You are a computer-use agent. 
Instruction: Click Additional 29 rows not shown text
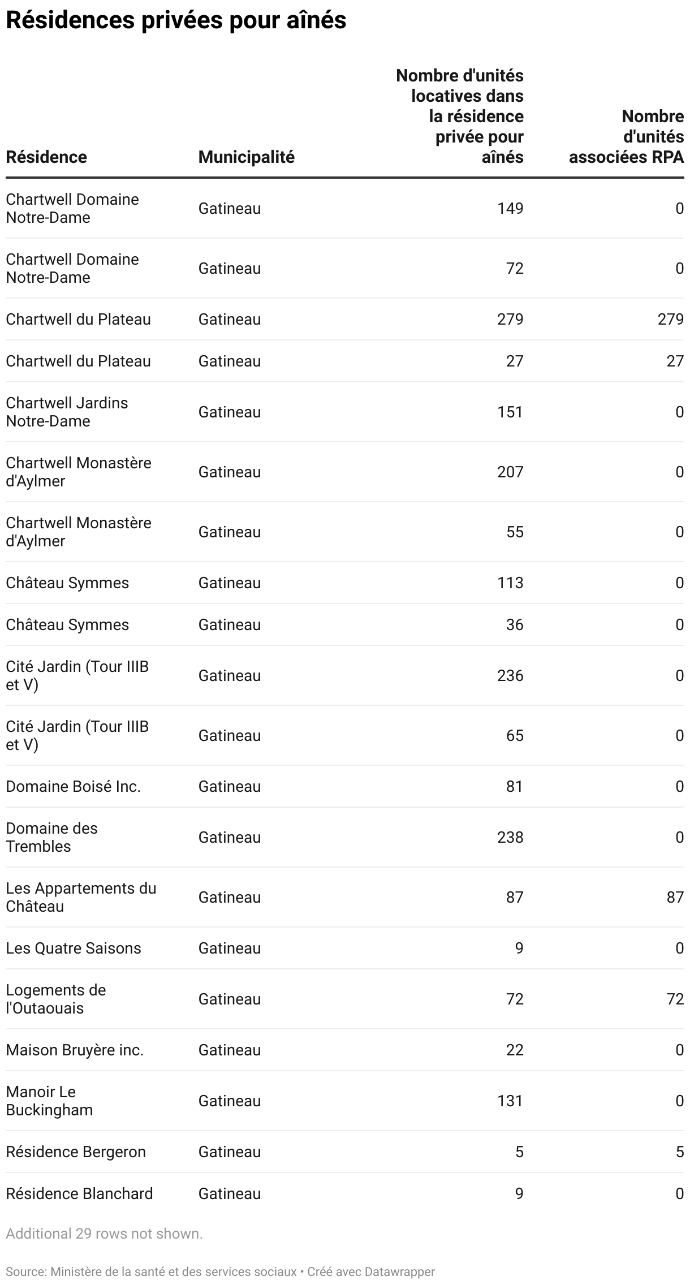pyautogui.click(x=104, y=1234)
